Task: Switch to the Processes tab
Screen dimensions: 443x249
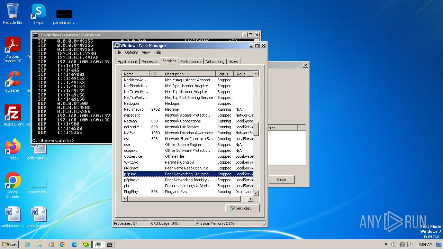Action: (x=150, y=62)
